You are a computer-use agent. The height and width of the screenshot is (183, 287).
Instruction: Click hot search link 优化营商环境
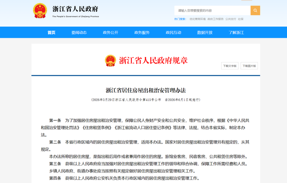point(197,19)
